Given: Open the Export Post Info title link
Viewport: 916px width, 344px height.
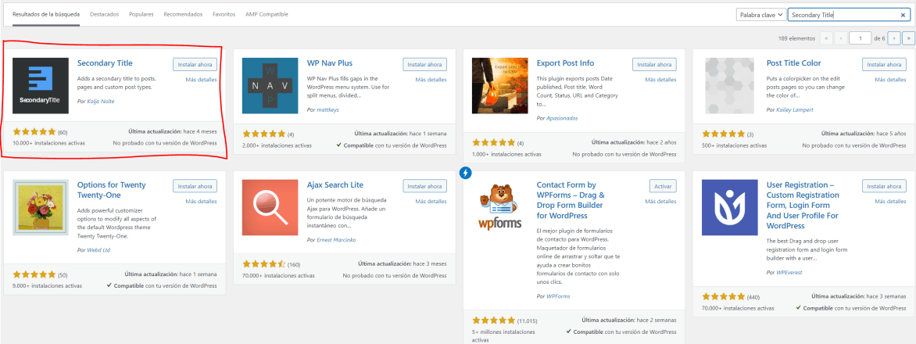Looking at the screenshot, I should pos(566,63).
